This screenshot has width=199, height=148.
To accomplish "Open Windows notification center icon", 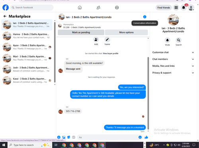I will tap(194, 145).
